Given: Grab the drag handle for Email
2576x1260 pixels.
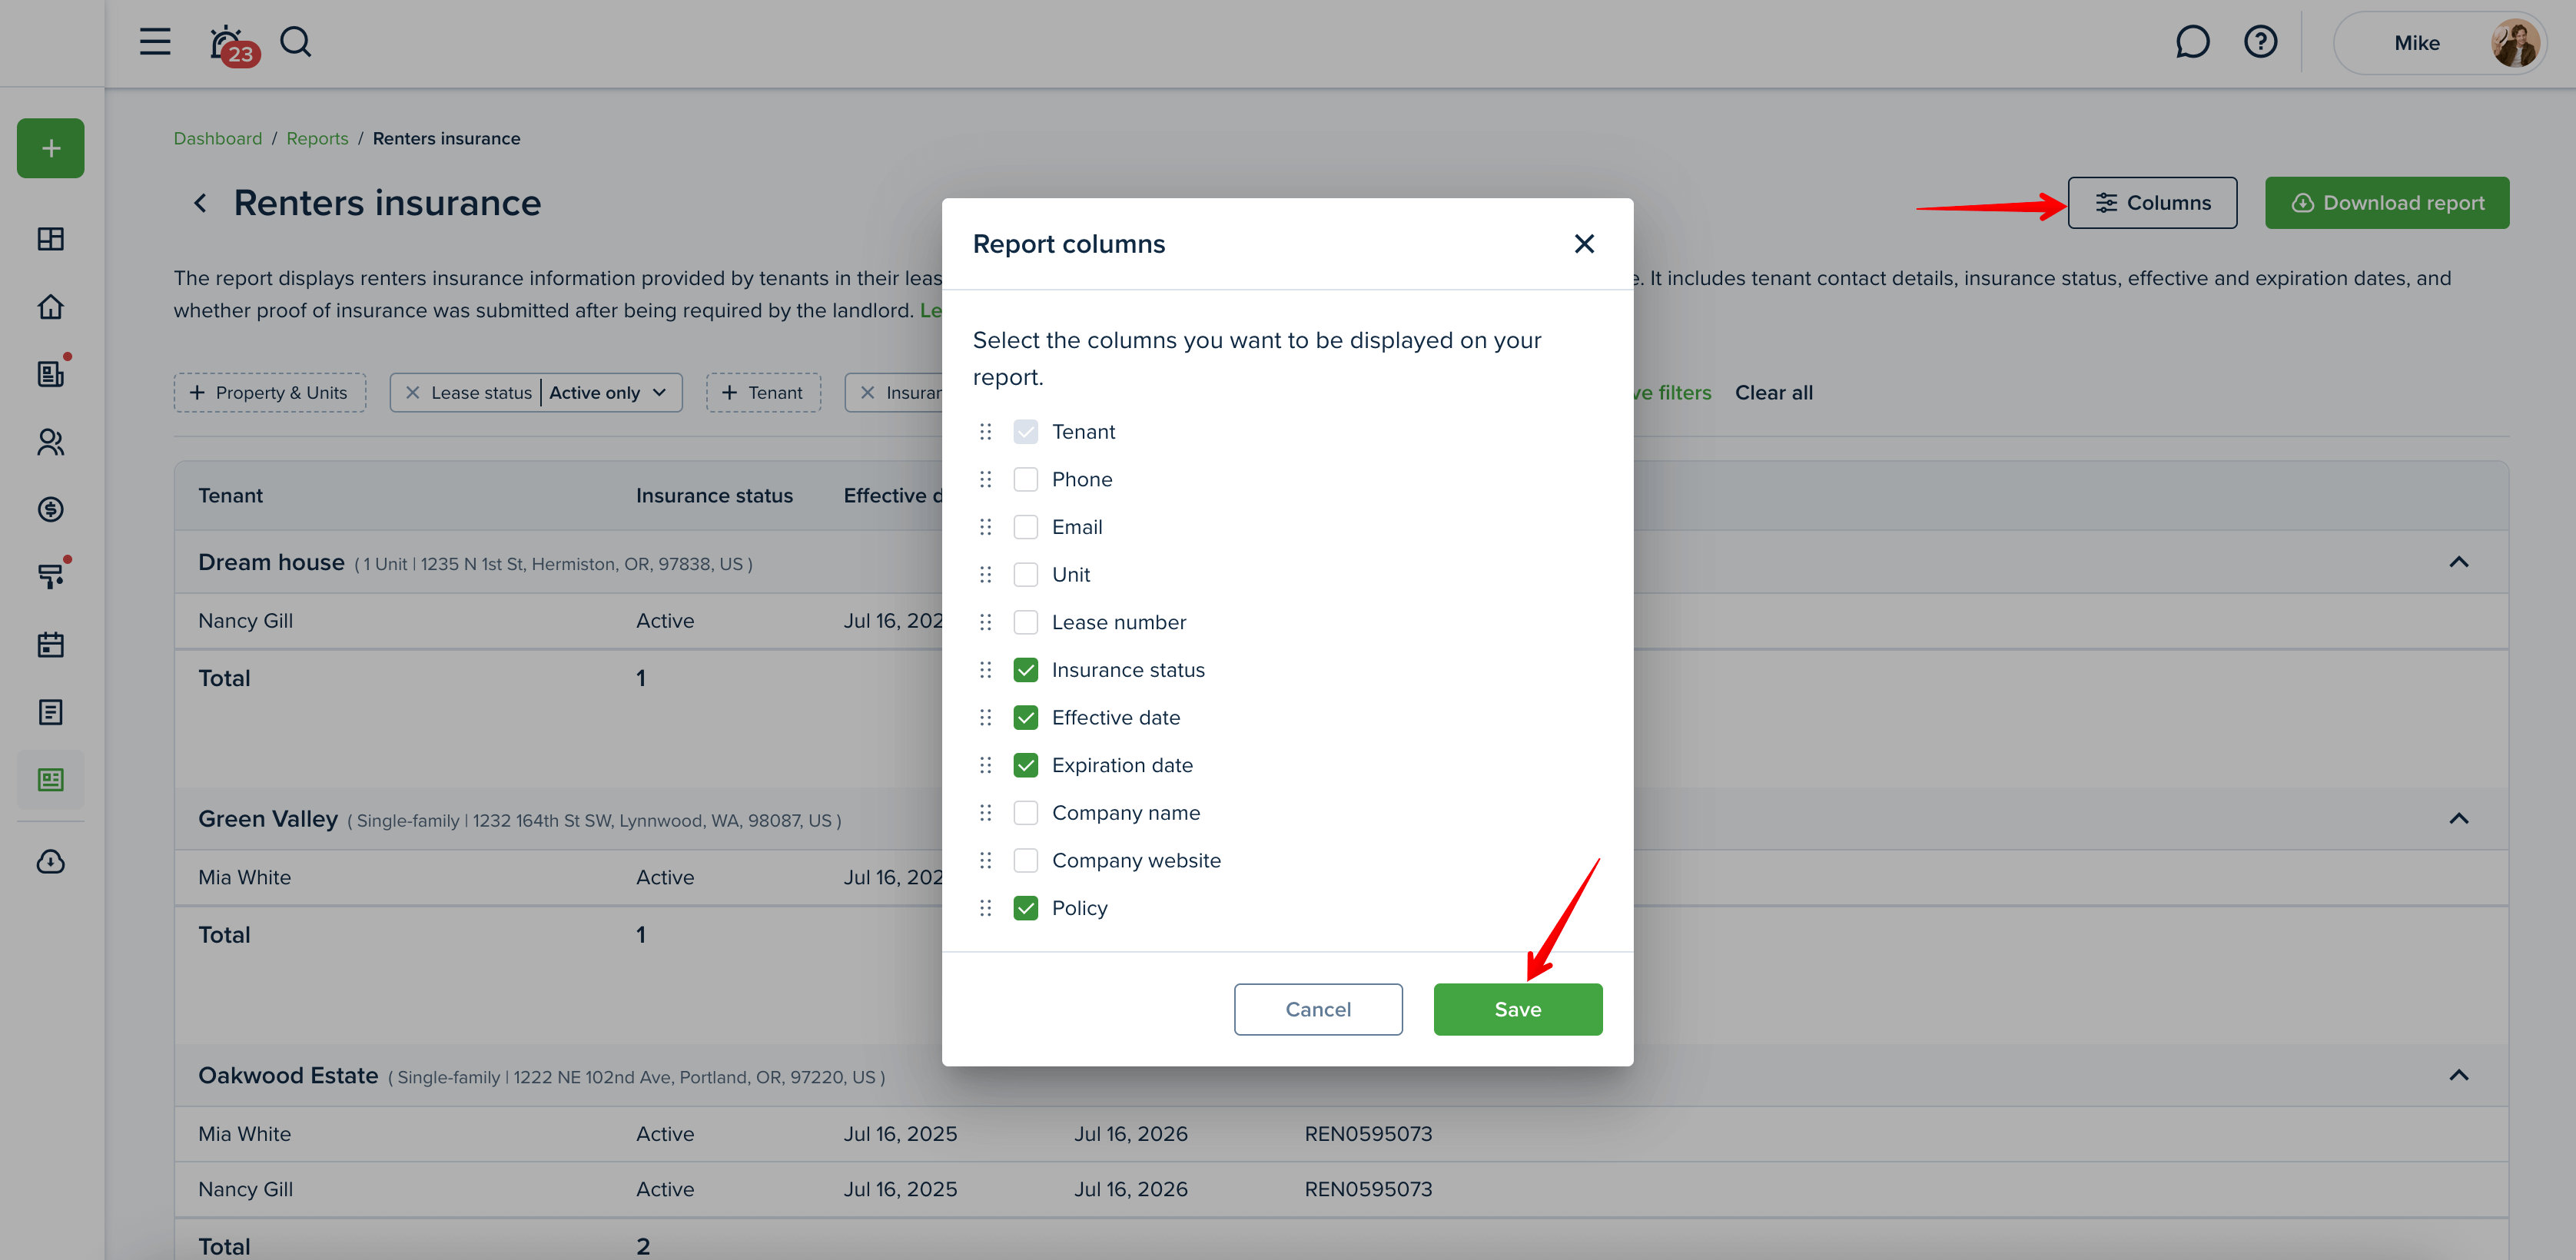Looking at the screenshot, I should (x=985, y=527).
